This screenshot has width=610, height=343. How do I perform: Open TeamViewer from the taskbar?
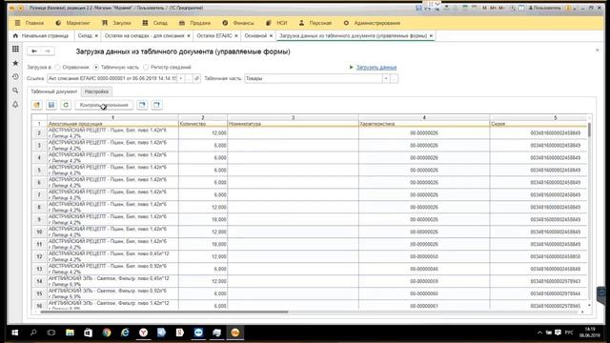(198, 333)
